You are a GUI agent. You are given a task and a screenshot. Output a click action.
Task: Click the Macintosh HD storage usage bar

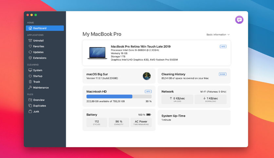119,96
